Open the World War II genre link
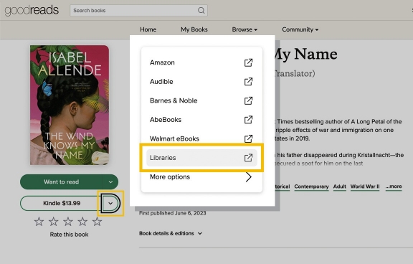The image size is (413, 264). [365, 187]
